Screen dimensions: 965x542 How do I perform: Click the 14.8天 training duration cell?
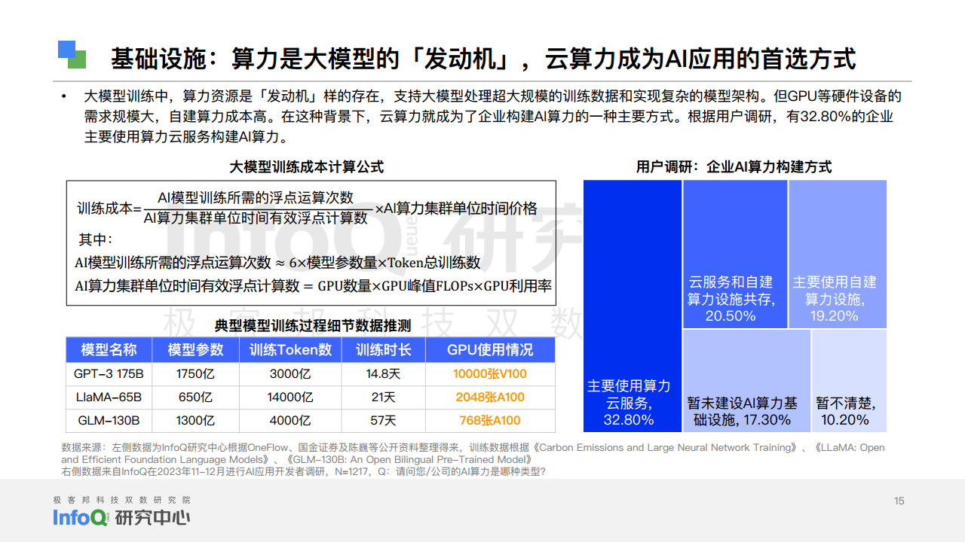click(383, 374)
